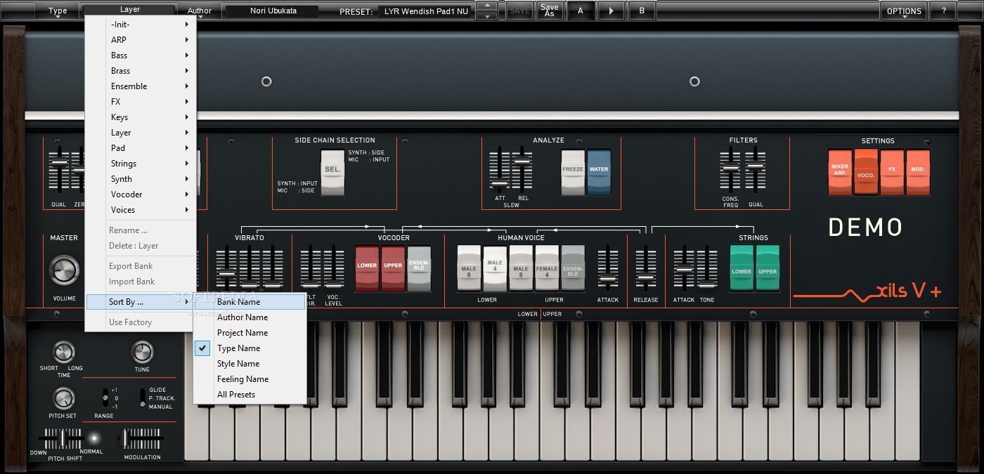Open VOCO. settings panel

click(866, 171)
